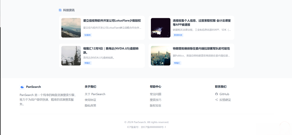Click the © 2024 PanSearch copyright line

(147, 122)
